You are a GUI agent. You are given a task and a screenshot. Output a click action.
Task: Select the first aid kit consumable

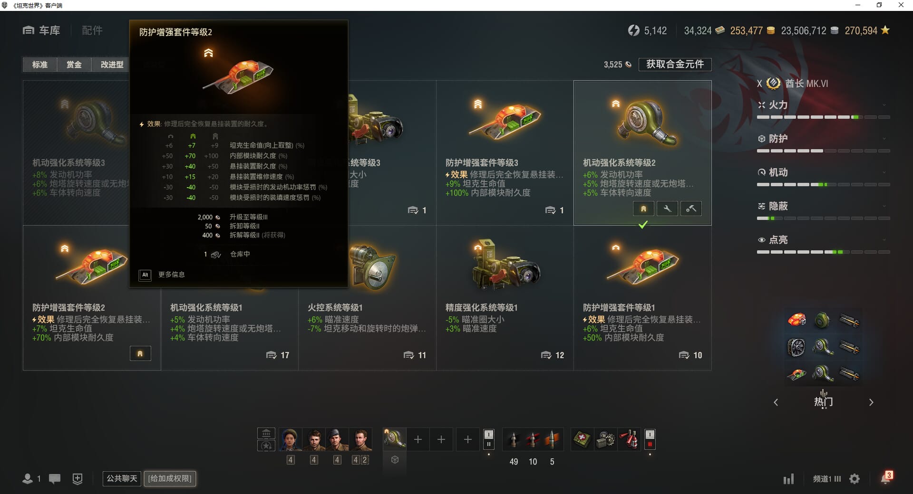click(582, 439)
